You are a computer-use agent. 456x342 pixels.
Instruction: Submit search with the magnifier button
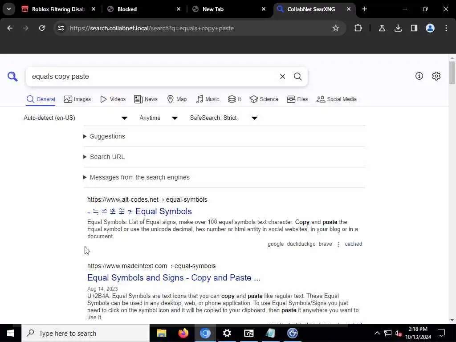[297, 77]
